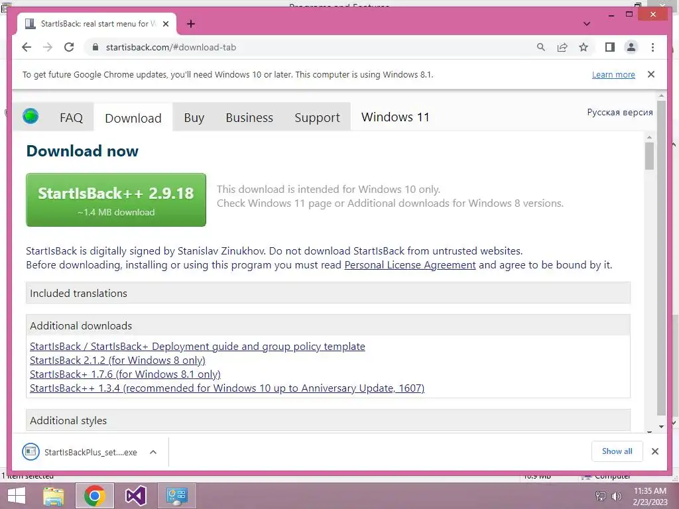
Task: Launch Visual Studio from the taskbar
Action: (x=135, y=496)
